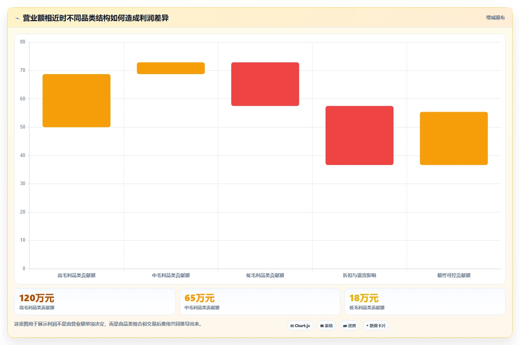Click the y-axis tick label 50
The width and height of the screenshot is (520, 345).
23,127
